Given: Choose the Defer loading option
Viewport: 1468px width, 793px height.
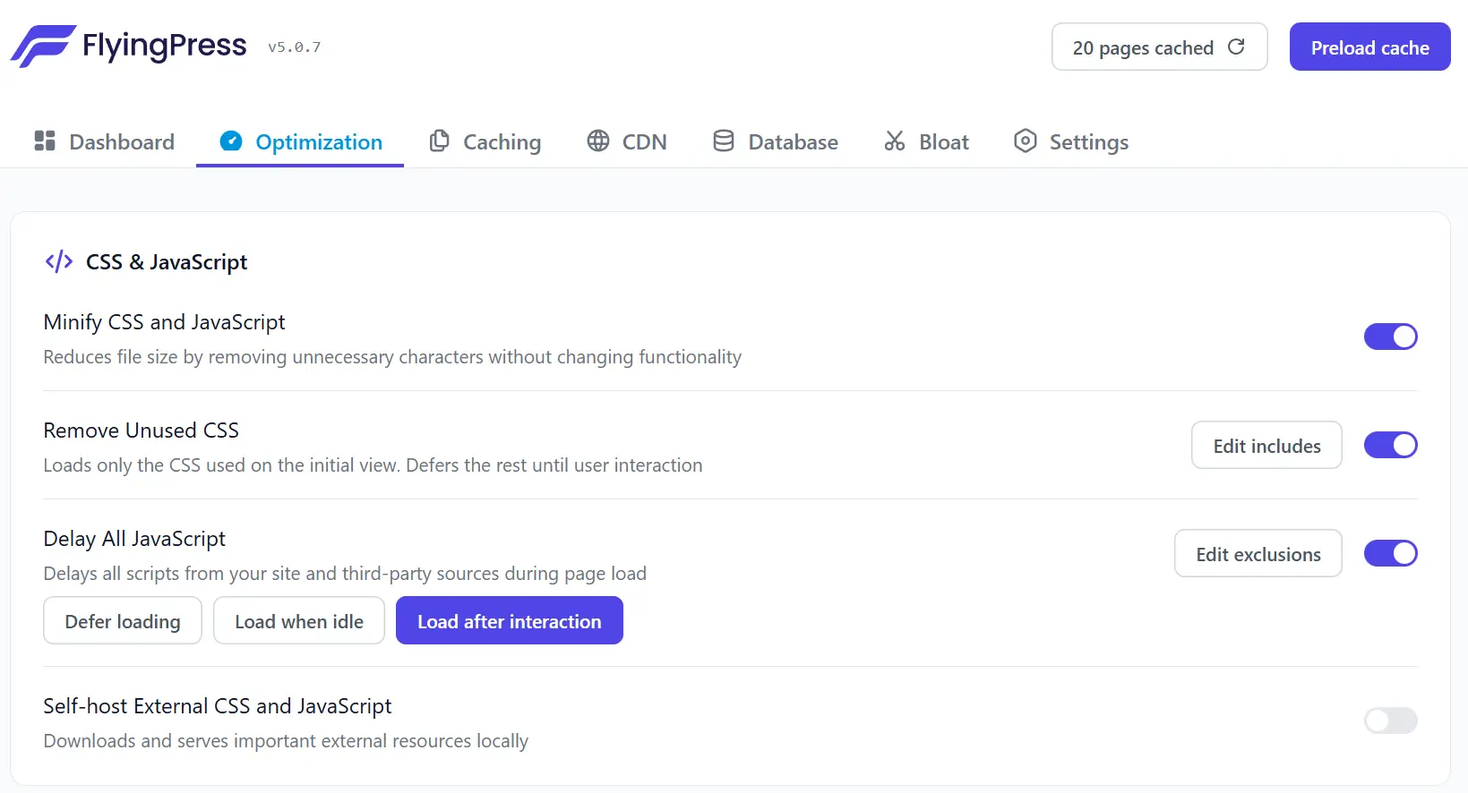Looking at the screenshot, I should (x=123, y=620).
